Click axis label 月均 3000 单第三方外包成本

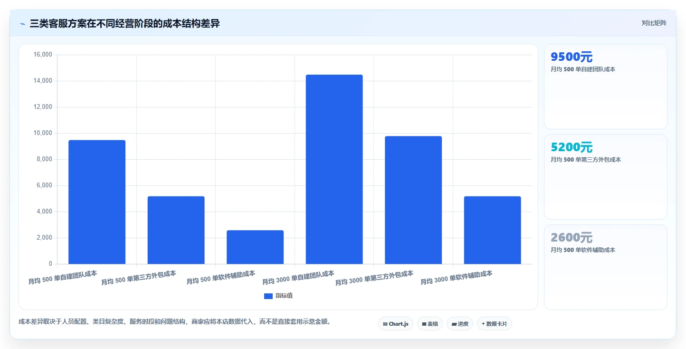coord(374,278)
